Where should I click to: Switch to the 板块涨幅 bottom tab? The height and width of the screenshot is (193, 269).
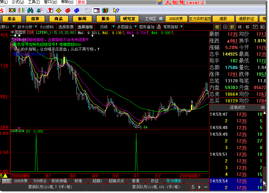point(59,181)
